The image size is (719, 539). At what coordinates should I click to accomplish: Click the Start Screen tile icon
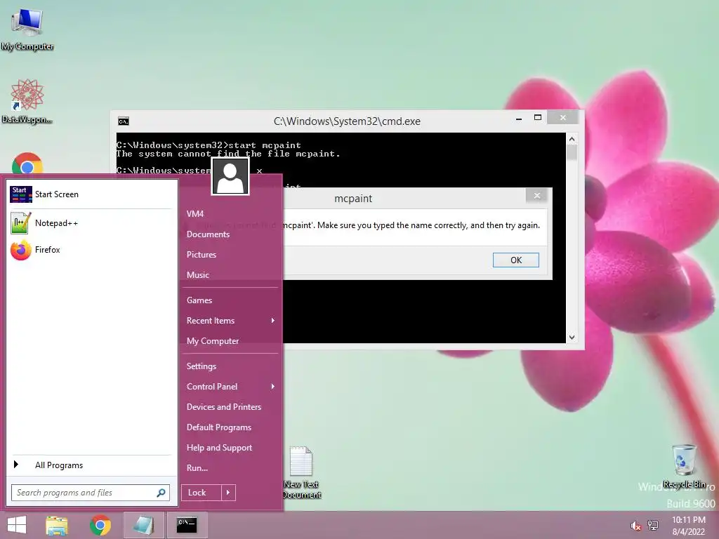[20, 194]
